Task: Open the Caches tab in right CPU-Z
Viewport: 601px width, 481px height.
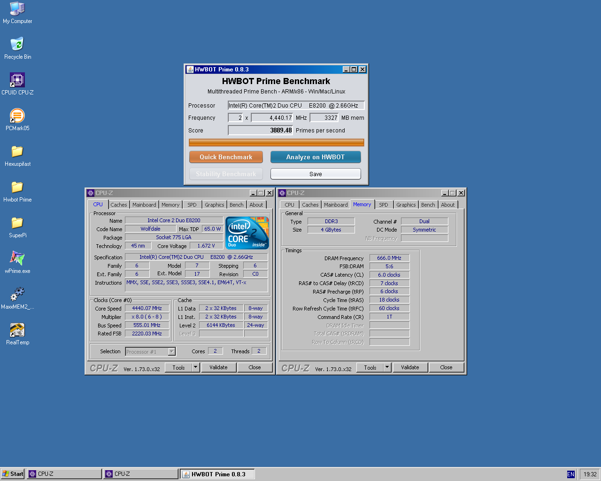Action: 310,205
